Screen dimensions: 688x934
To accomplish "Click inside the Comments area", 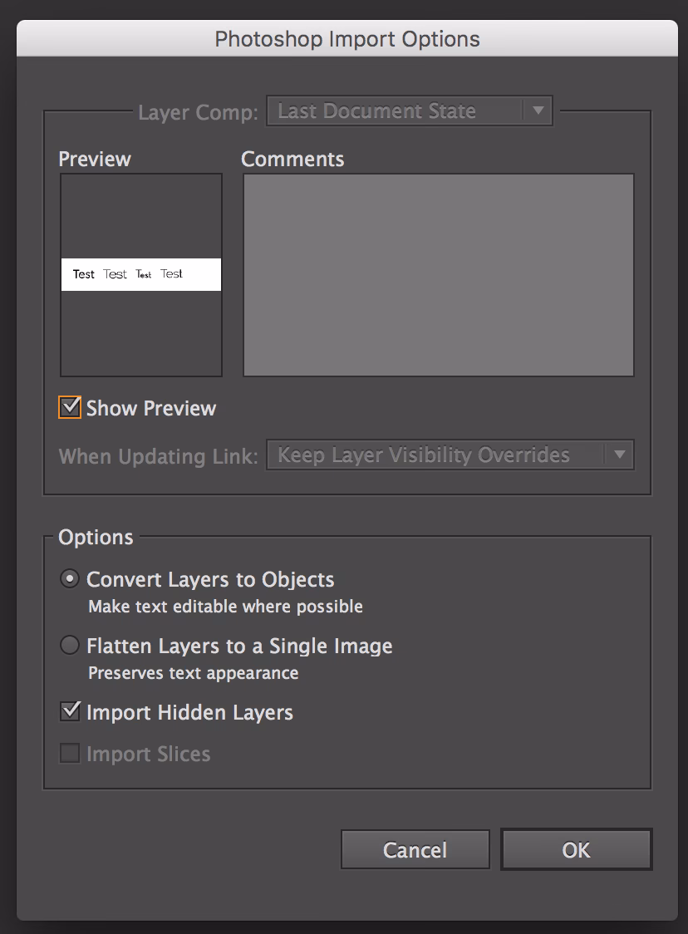I will point(438,274).
